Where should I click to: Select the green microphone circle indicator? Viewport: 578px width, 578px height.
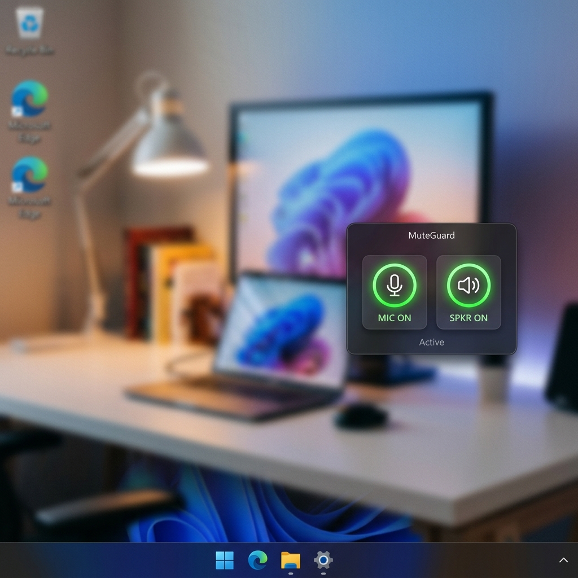(x=394, y=286)
